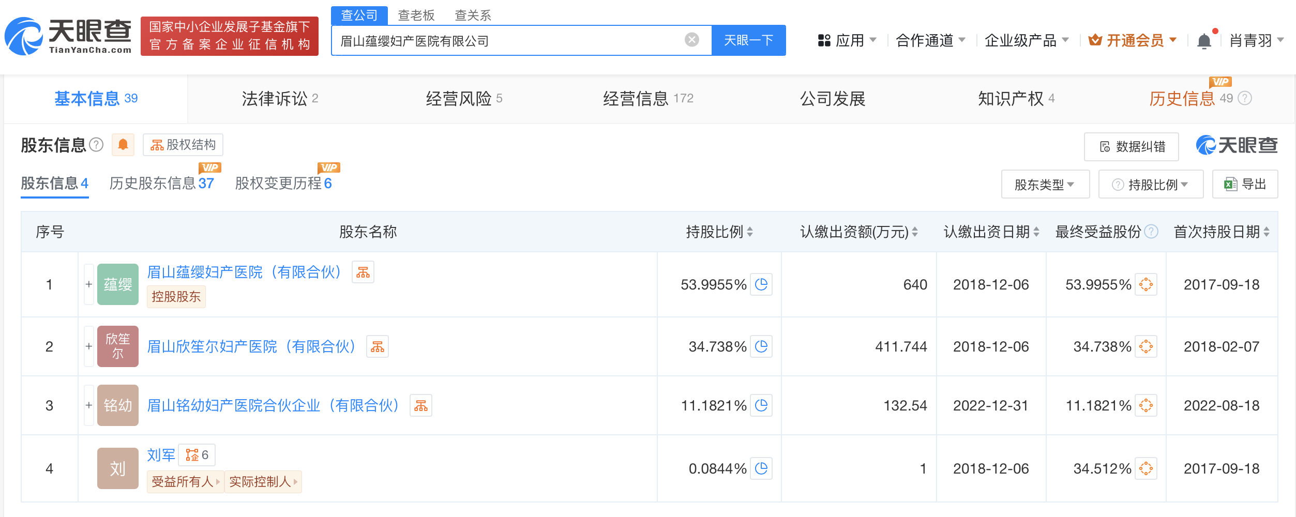Sort by 持股比例 column header
1296x517 pixels.
click(719, 232)
